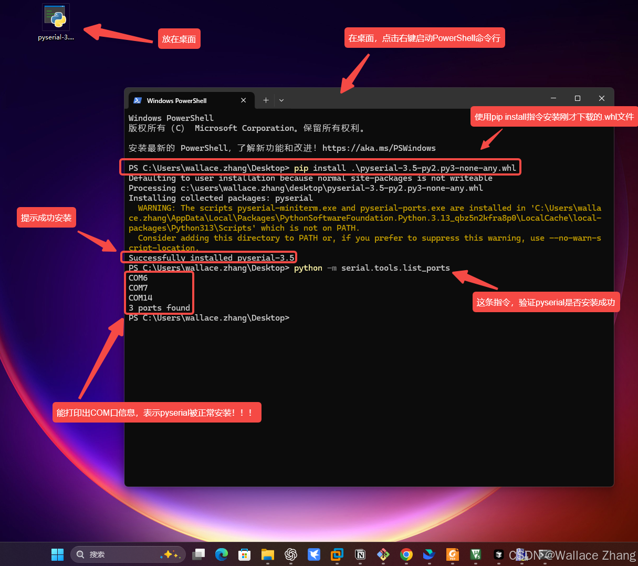Image resolution: width=638 pixels, height=566 pixels.
Task: Click the last empty PowerShell prompt line
Action: click(209, 318)
